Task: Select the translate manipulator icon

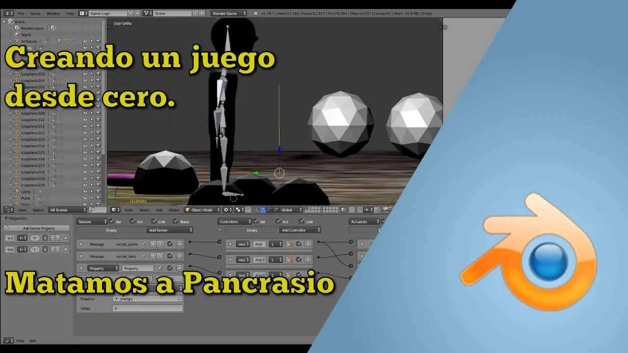Action: point(262,210)
